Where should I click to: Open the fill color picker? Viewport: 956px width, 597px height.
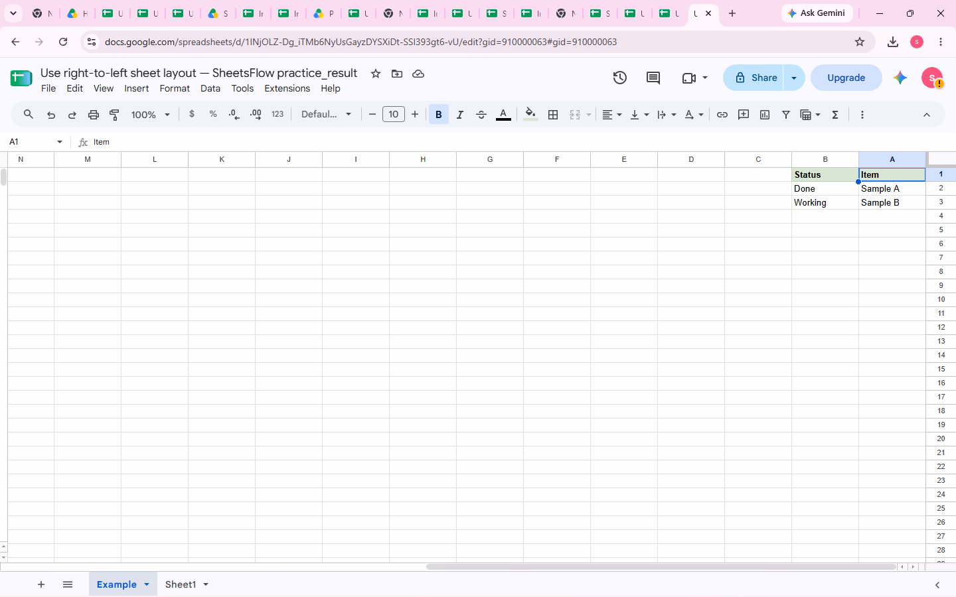(530, 115)
